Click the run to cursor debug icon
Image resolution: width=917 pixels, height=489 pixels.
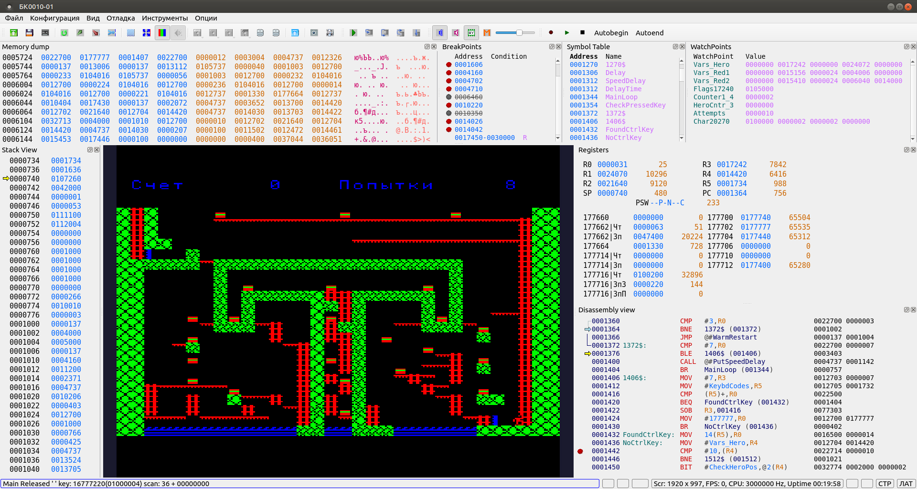click(416, 32)
